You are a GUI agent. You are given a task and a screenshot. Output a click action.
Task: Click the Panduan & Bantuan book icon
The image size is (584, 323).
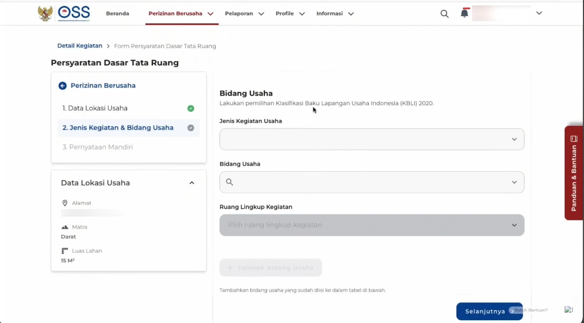point(574,139)
